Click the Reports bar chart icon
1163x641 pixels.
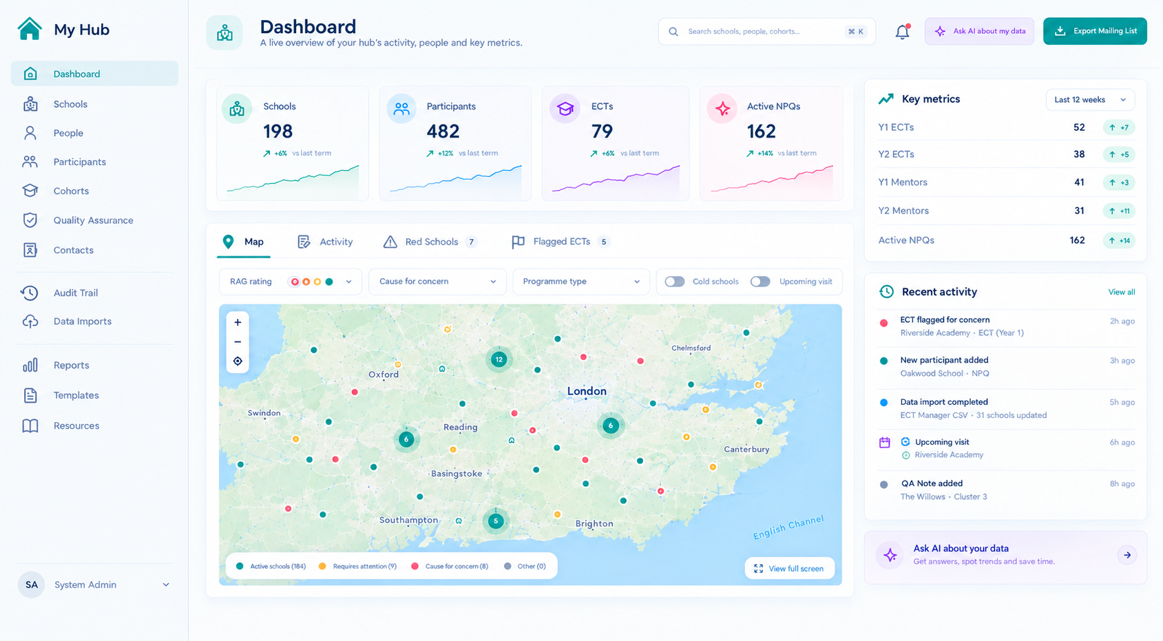(x=30, y=365)
